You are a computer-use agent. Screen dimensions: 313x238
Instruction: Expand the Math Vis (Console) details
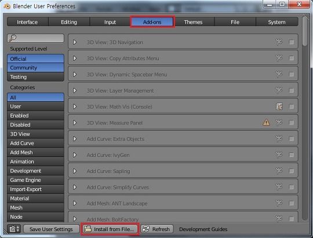75,107
